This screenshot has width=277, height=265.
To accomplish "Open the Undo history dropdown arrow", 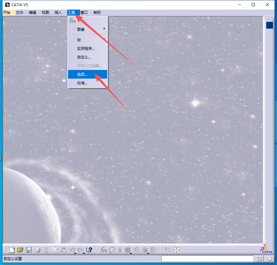I will click(x=75, y=254).
